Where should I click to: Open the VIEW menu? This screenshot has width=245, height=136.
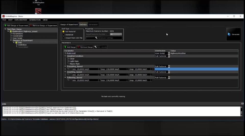[x=45, y=20]
